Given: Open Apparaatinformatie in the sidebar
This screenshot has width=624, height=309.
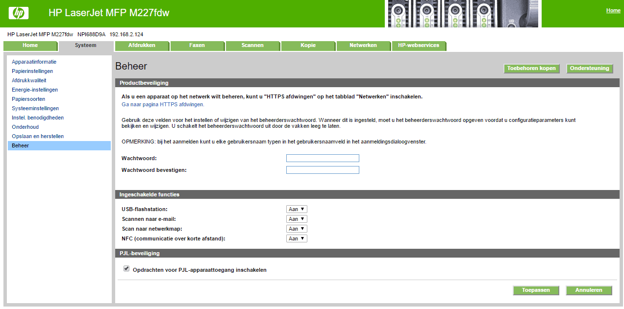Looking at the screenshot, I should (x=34, y=62).
